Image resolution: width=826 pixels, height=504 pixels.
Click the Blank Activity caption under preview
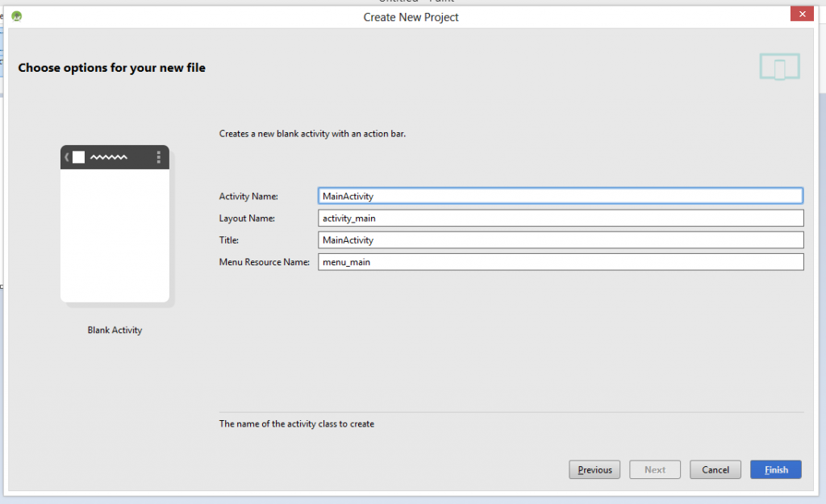(115, 331)
